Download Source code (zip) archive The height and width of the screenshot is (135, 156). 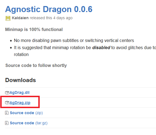tap(26, 113)
